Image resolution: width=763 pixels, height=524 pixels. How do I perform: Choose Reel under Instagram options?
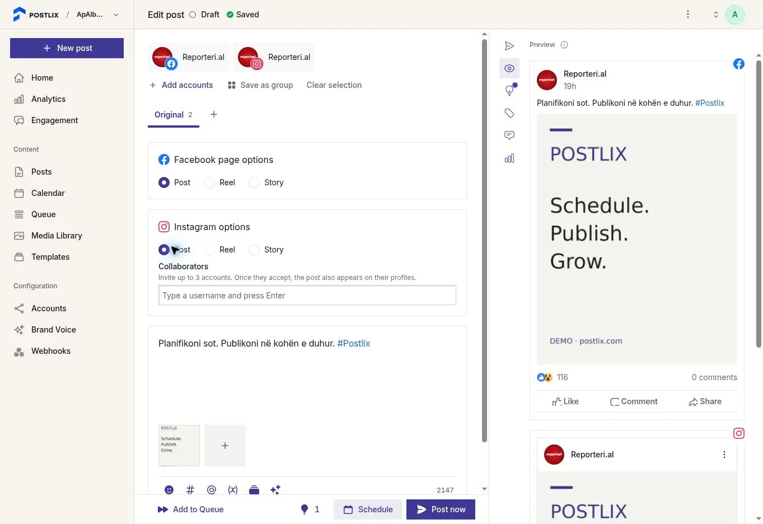(x=220, y=250)
